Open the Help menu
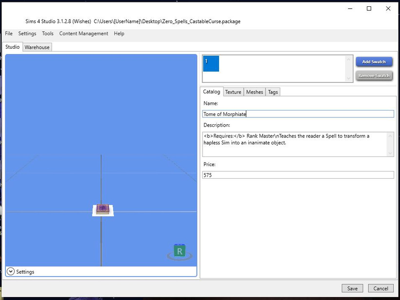Image resolution: width=400 pixels, height=300 pixels. click(119, 34)
